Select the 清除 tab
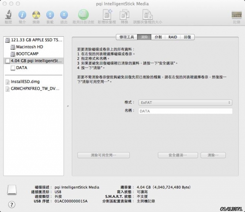The image size is (245, 212). pos(144,37)
